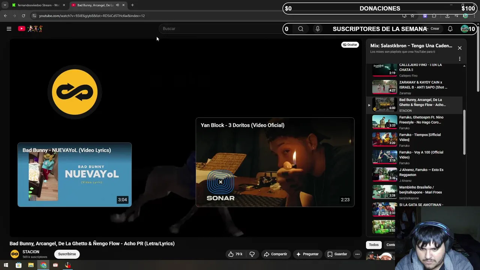The height and width of the screenshot is (270, 480).
Task: Open the YouTube hamburger guide menu
Action: (x=9, y=28)
